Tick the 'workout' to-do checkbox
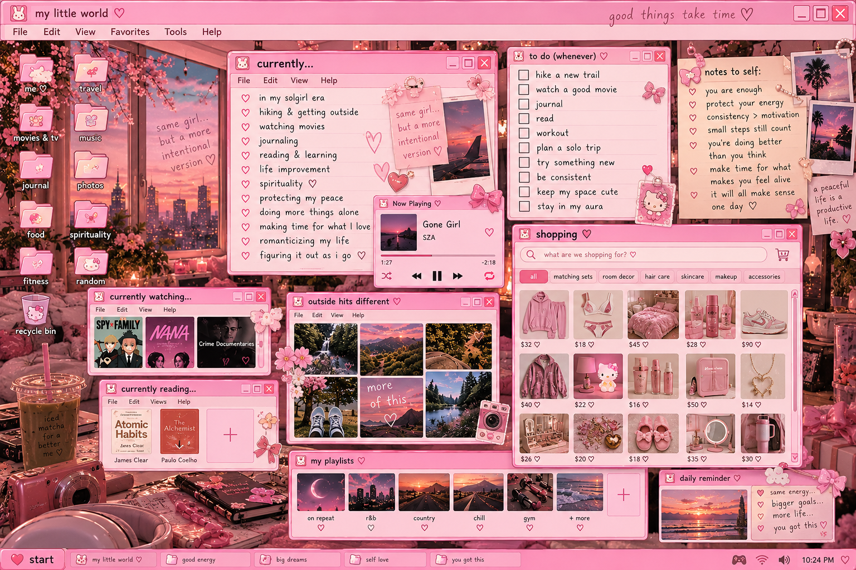 524,133
